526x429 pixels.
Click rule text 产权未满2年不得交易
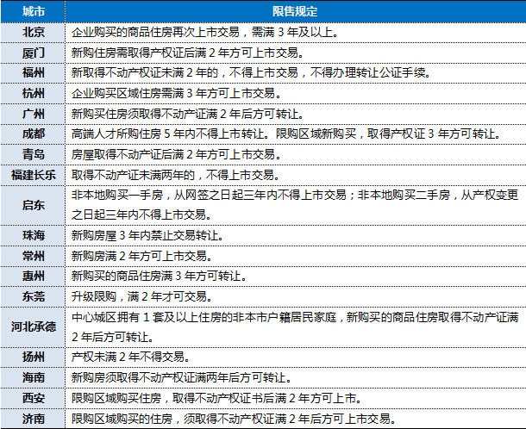click(130, 357)
